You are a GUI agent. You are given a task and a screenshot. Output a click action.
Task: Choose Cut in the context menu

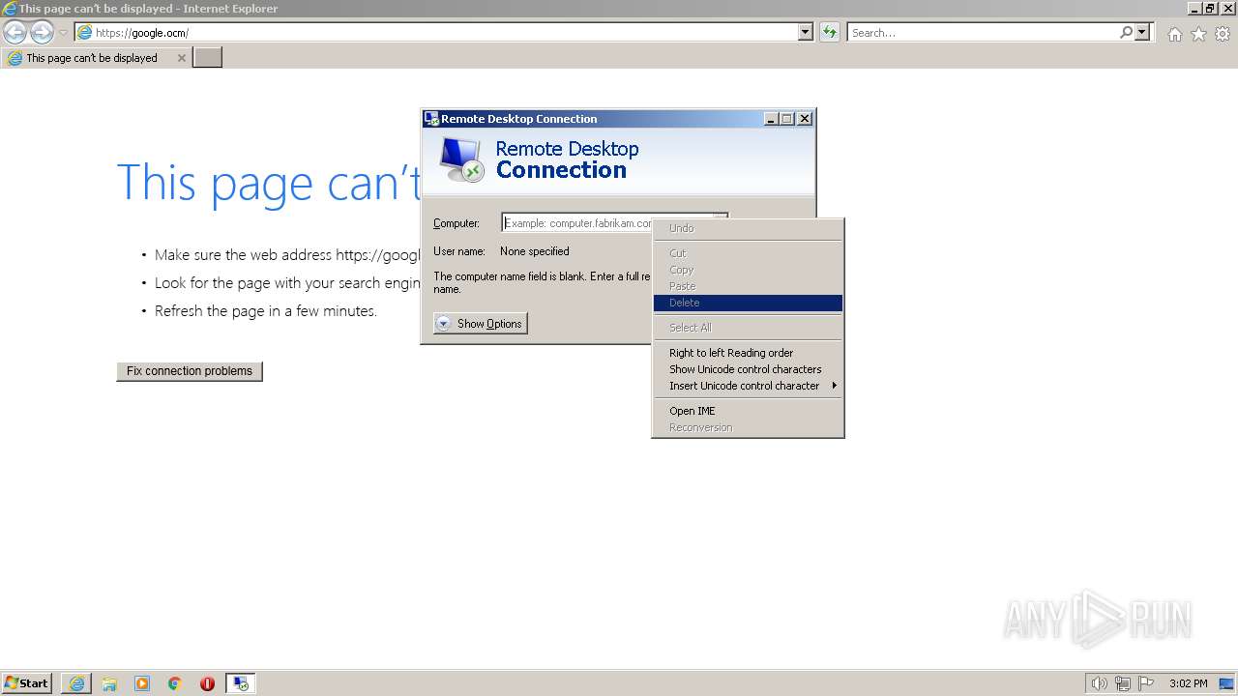(748, 253)
